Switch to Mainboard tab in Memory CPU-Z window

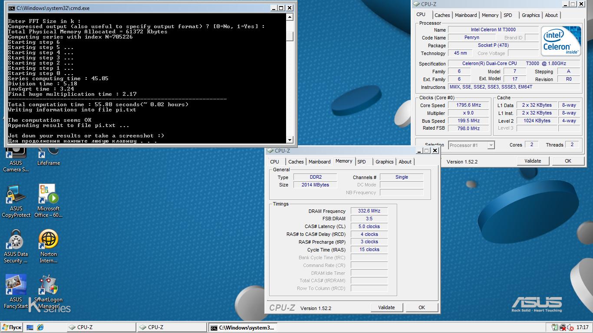pyautogui.click(x=320, y=162)
